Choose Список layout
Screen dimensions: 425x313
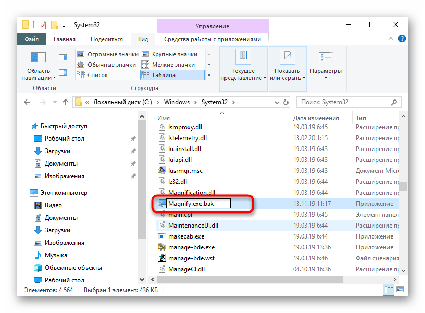pyautogui.click(x=92, y=75)
